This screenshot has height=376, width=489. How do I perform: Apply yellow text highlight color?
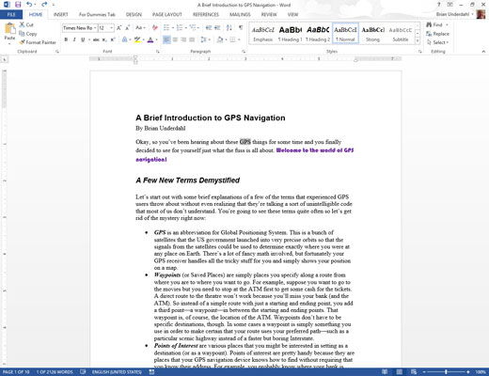[x=137, y=39]
